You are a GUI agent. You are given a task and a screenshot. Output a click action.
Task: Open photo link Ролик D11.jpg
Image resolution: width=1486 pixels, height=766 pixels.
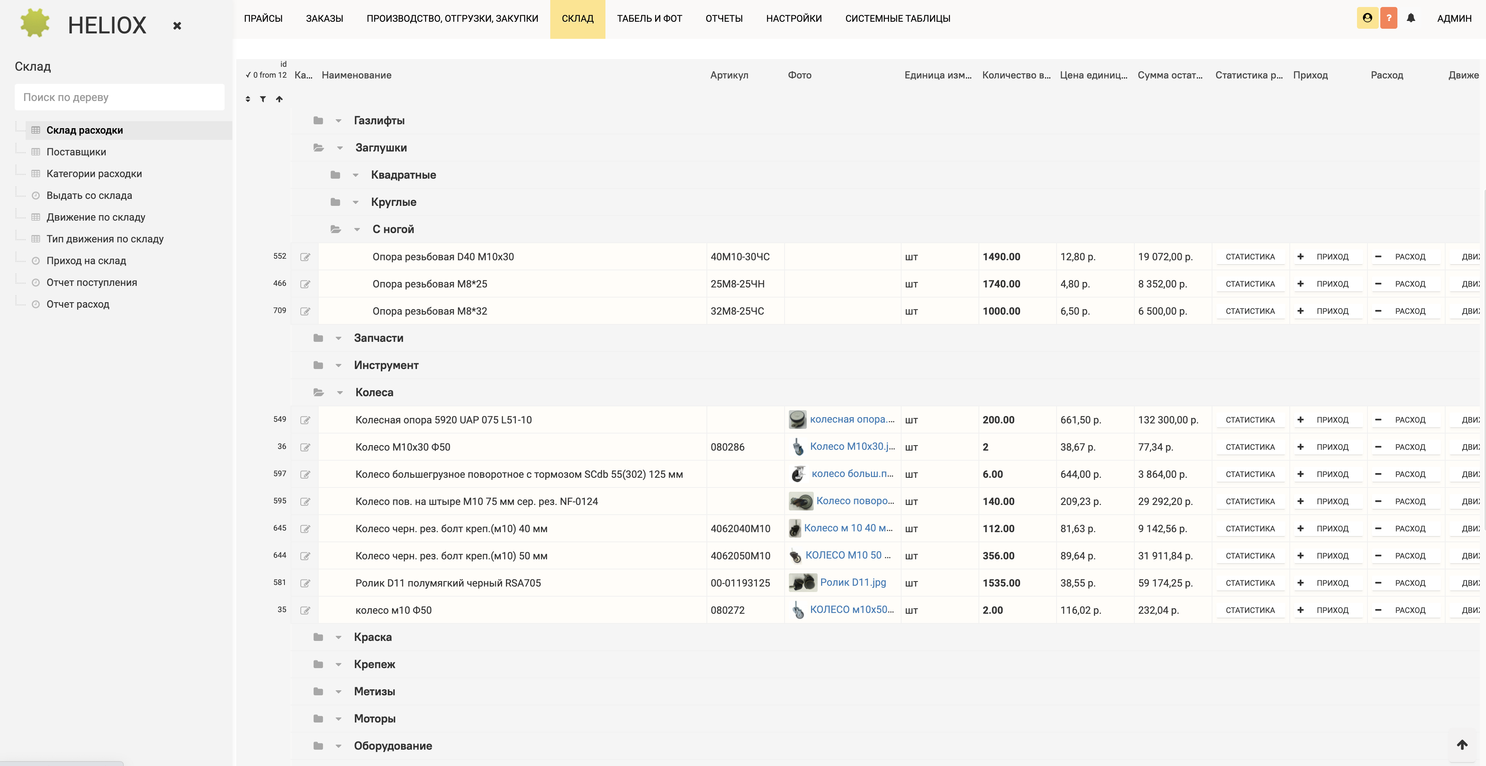853,583
